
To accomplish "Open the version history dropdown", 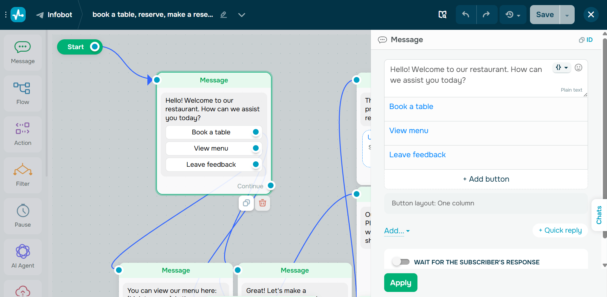I will click(513, 15).
